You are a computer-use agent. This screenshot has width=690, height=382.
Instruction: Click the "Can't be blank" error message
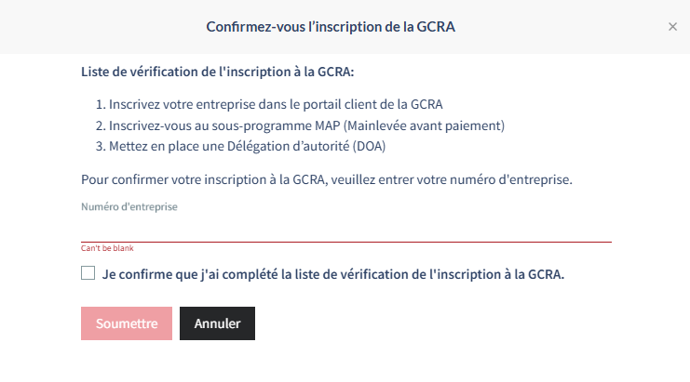(x=107, y=249)
